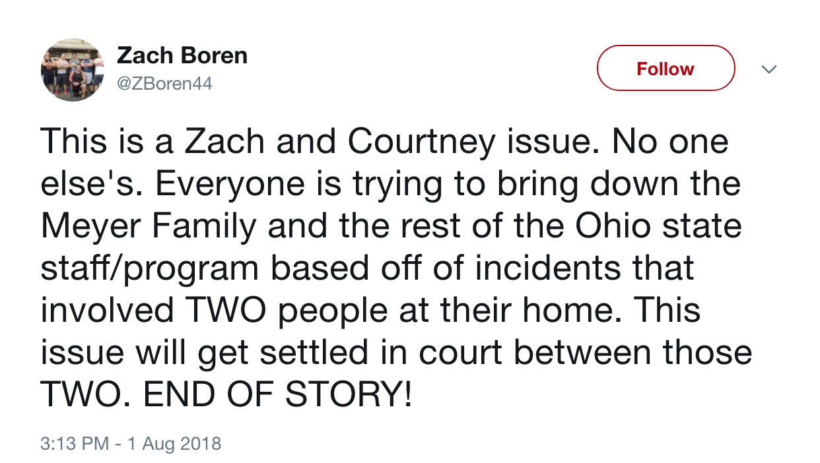Open the Zach Boren display name link

pos(182,56)
